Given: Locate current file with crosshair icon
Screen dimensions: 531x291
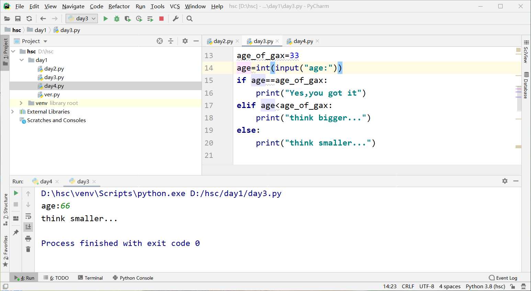Looking at the screenshot, I should tap(160, 41).
